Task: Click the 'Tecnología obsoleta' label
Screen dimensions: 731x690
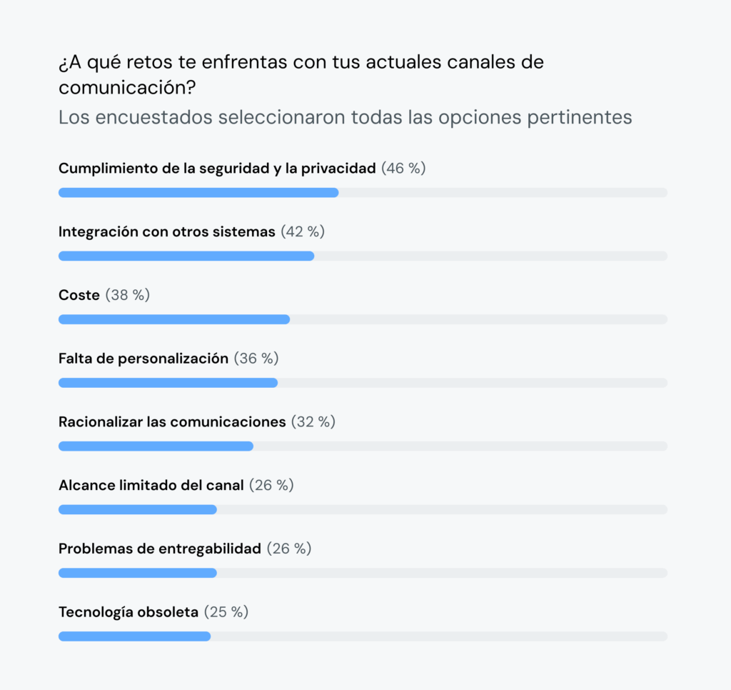Action: click(128, 612)
